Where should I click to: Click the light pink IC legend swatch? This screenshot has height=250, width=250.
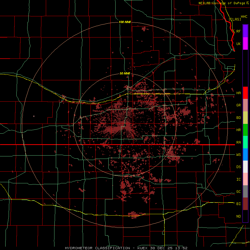[x=245, y=179]
